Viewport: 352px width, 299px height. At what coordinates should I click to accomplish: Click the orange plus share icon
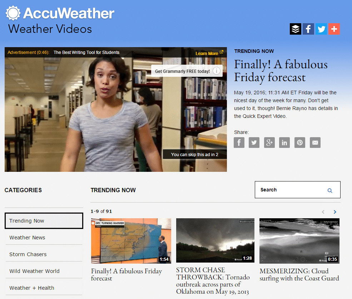334,29
